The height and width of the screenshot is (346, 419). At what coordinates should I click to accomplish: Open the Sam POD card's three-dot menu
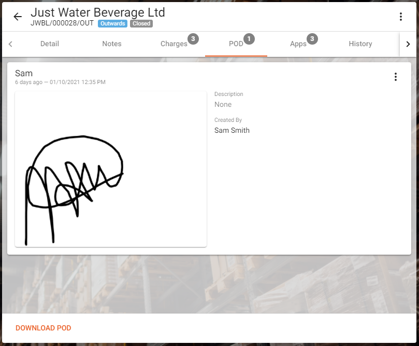396,77
